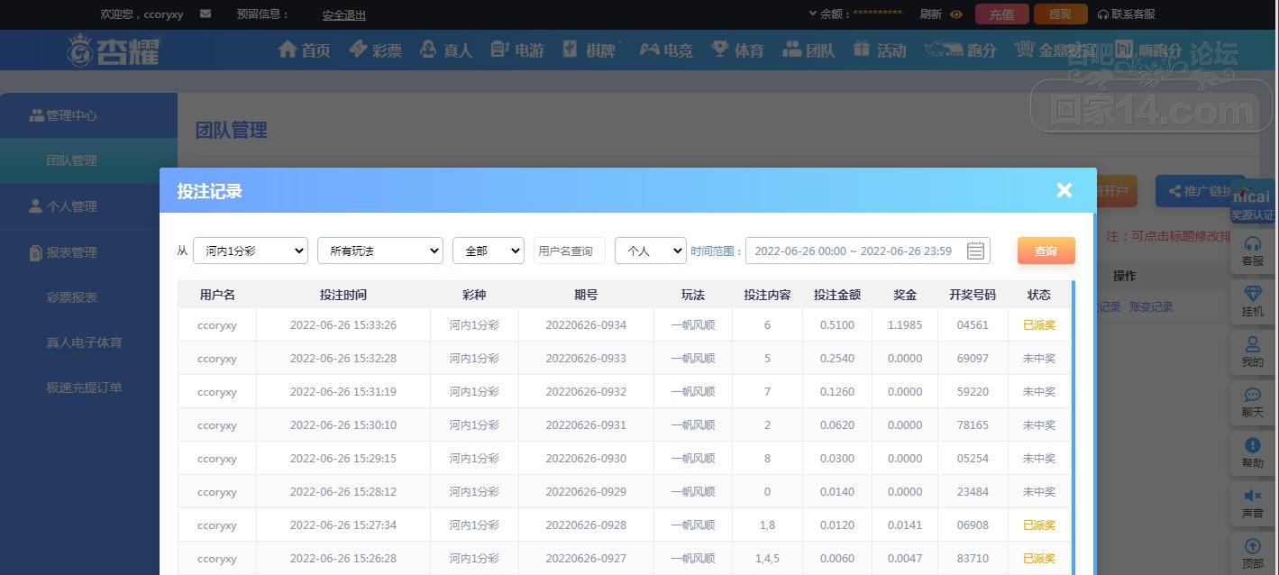Toggle balance visibility eye icon

coord(956,14)
